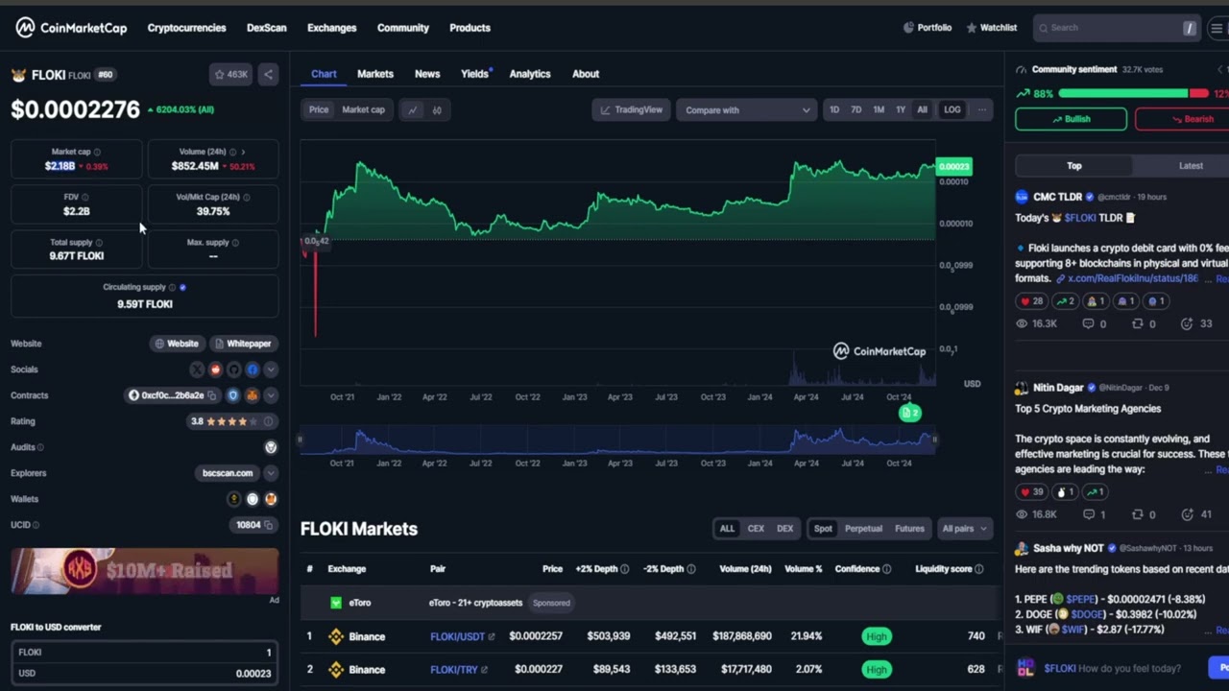1229x691 pixels.
Task: Filter markets by DEX
Action: [x=784, y=529]
